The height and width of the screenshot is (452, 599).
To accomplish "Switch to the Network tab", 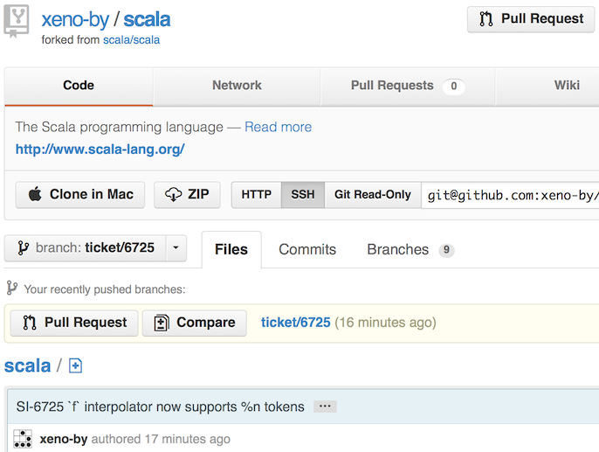I will click(237, 86).
